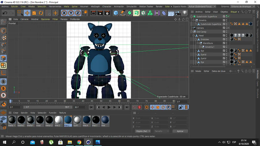Open Render to Picture Viewer icon
This screenshot has height=146, width=260.
click(100, 13)
